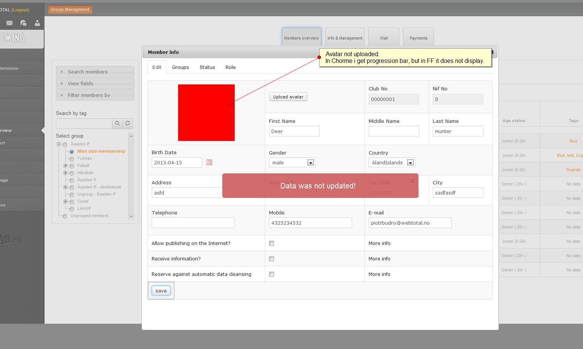Click the refresh icon beside tag search
The width and height of the screenshot is (583, 349).
(128, 123)
